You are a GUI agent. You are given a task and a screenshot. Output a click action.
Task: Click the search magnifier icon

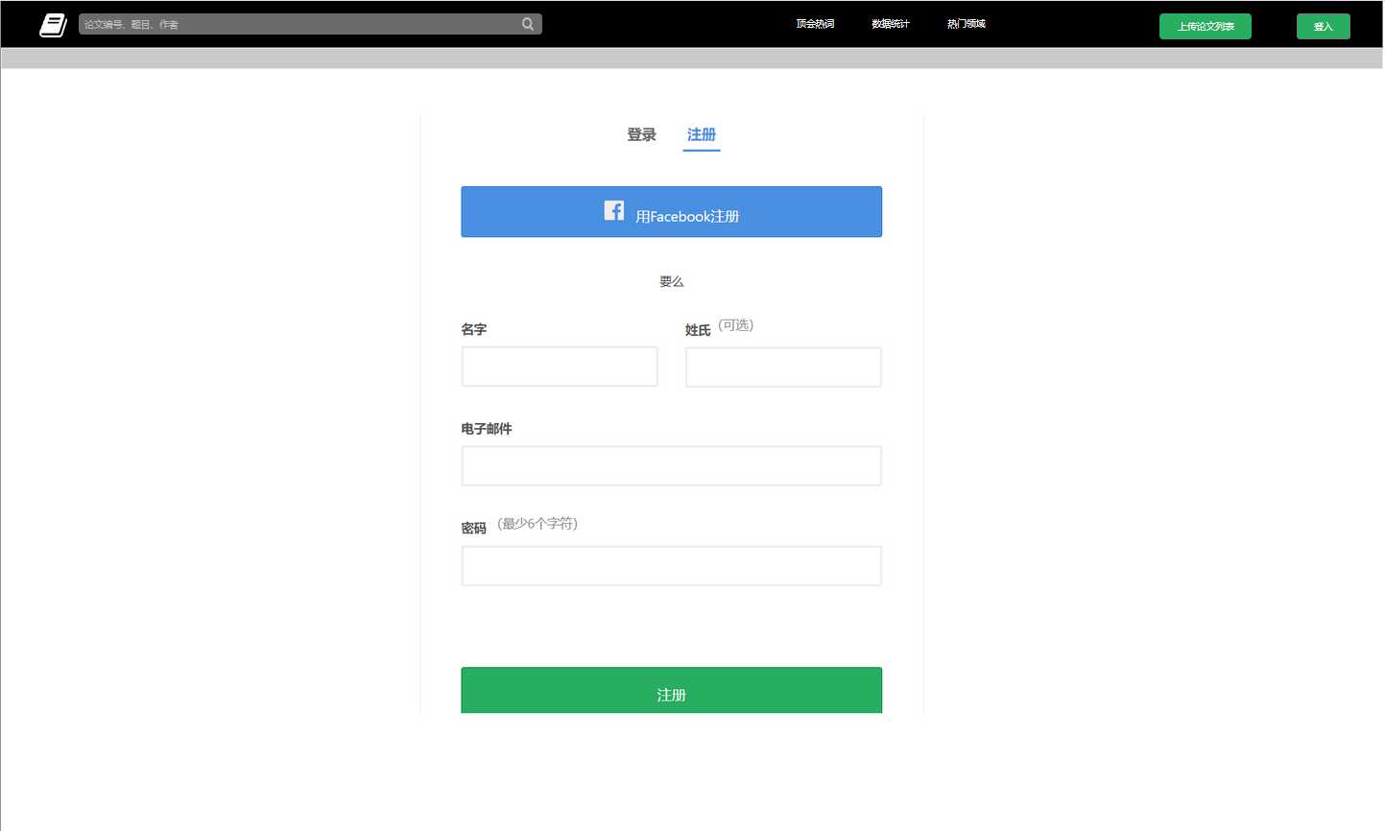(x=527, y=23)
